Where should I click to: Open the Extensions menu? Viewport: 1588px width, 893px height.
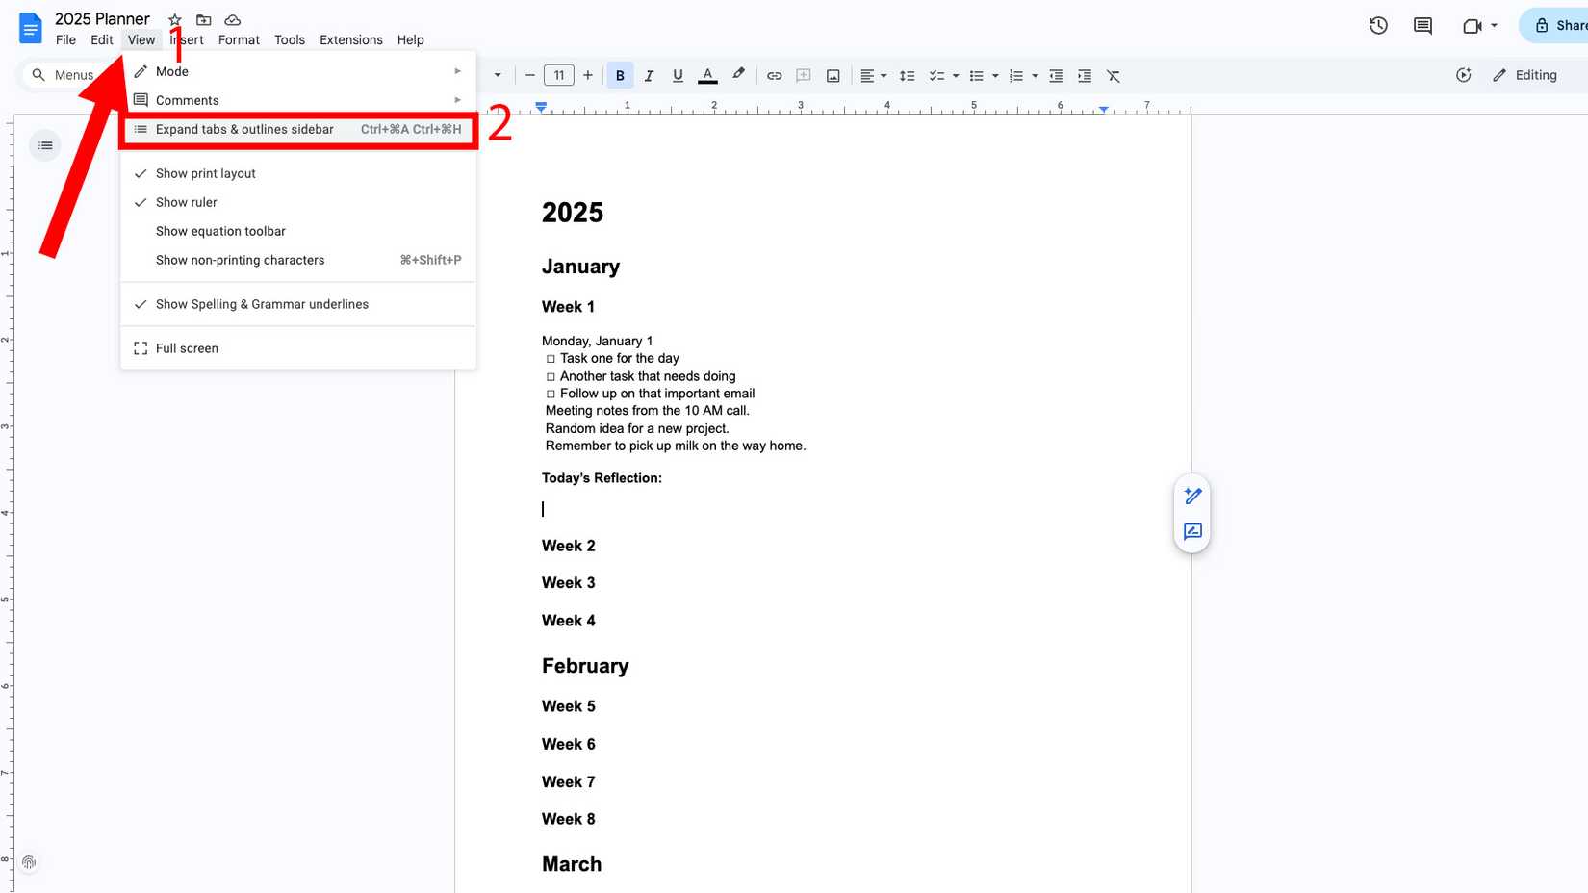point(350,39)
